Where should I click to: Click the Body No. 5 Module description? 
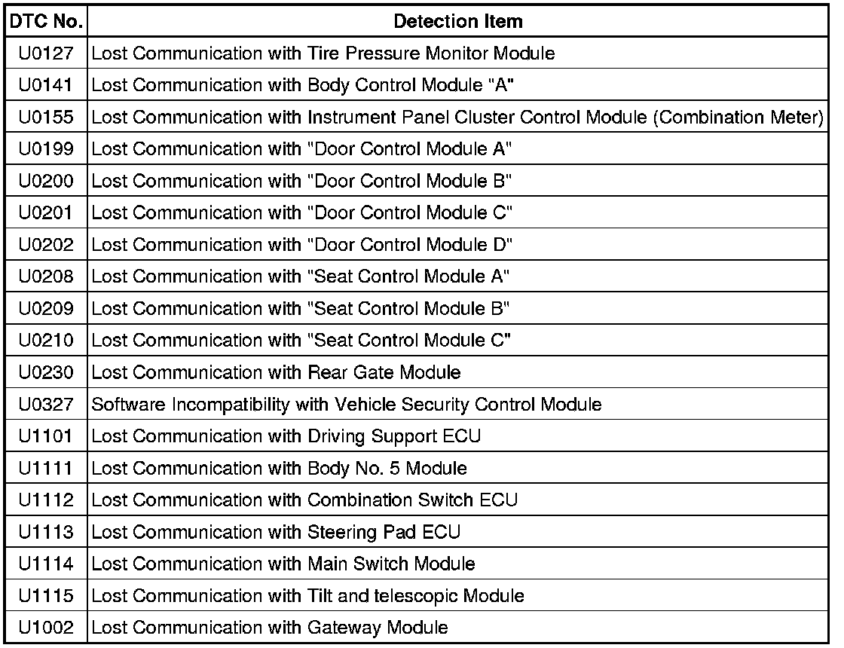[x=279, y=469]
